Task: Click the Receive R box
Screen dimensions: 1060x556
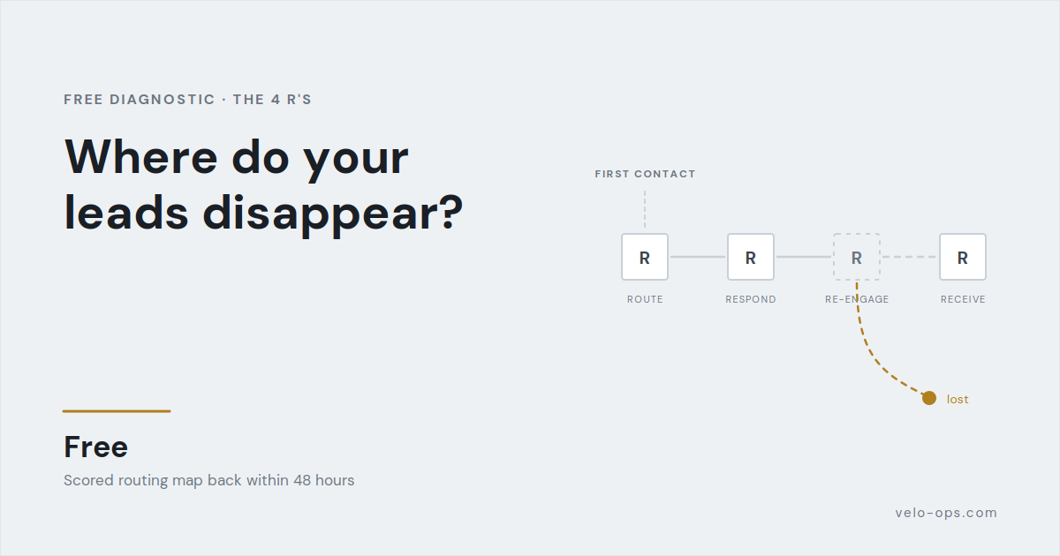Action: click(x=963, y=257)
